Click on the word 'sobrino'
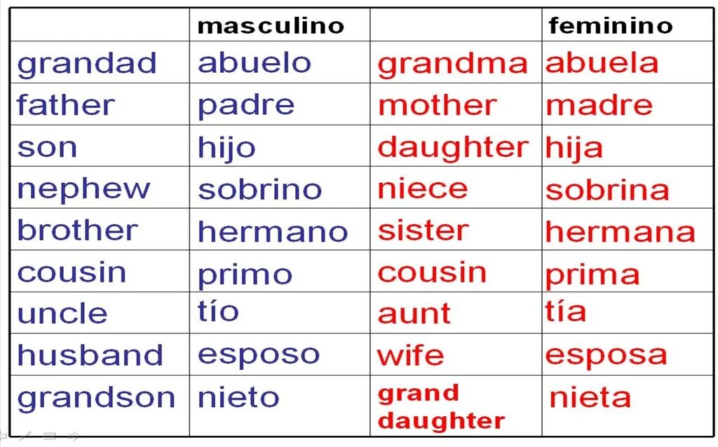The height and width of the screenshot is (447, 718). coord(260,189)
